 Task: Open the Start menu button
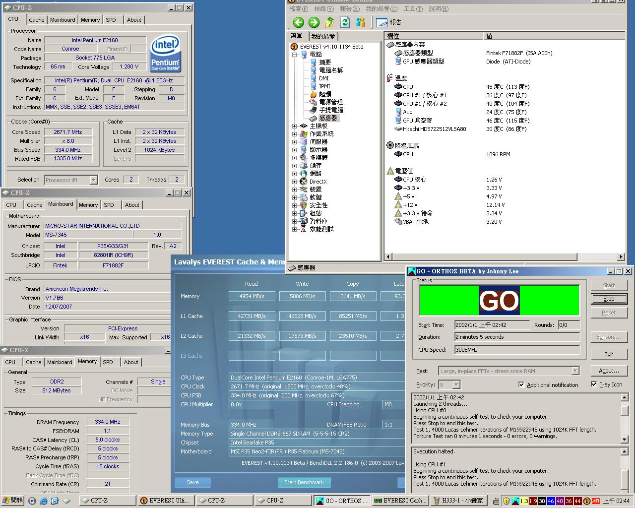click(x=13, y=500)
